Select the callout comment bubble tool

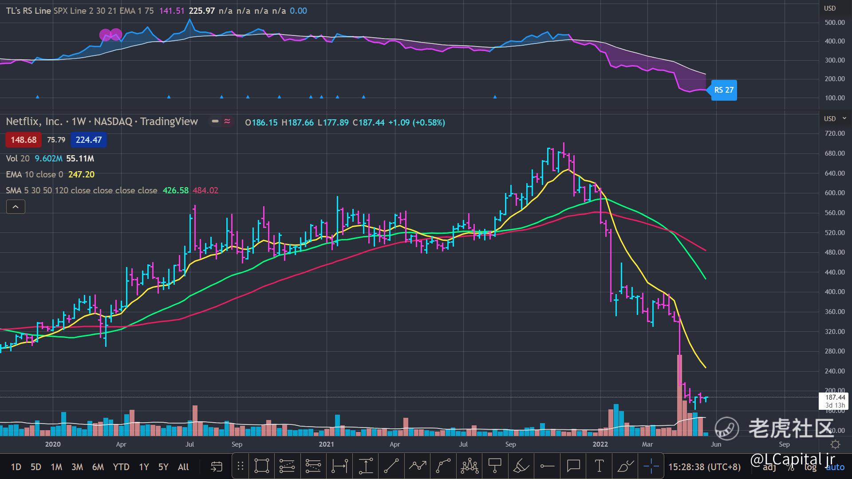coord(573,466)
